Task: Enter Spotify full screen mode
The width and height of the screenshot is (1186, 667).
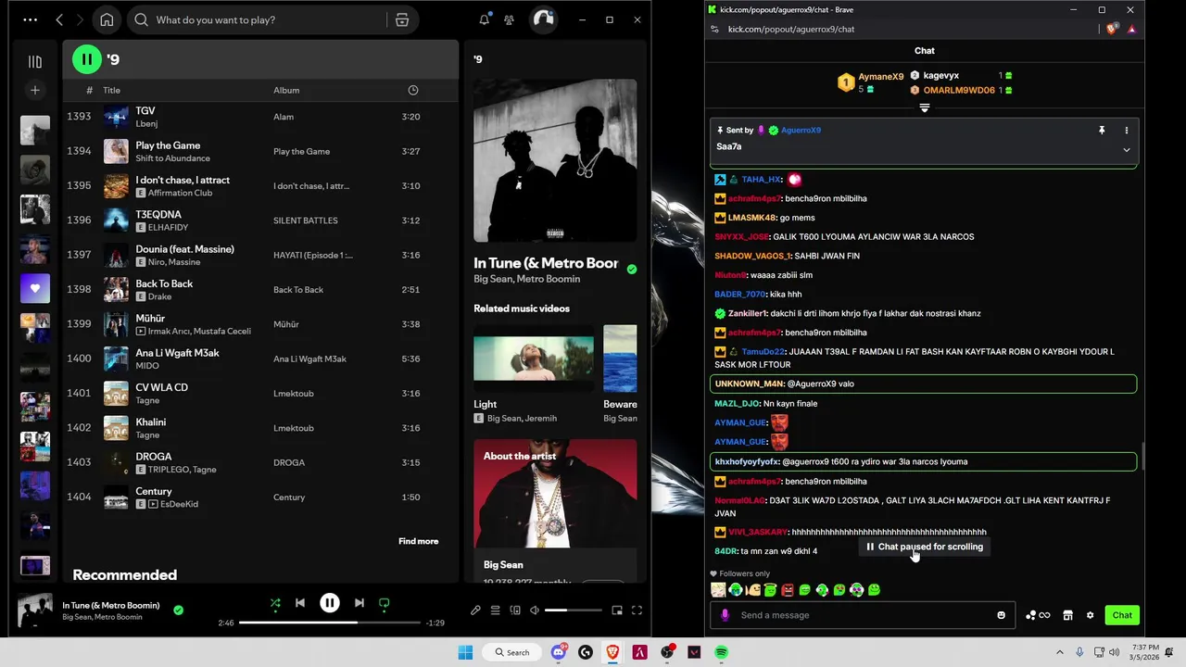Action: pos(637,610)
